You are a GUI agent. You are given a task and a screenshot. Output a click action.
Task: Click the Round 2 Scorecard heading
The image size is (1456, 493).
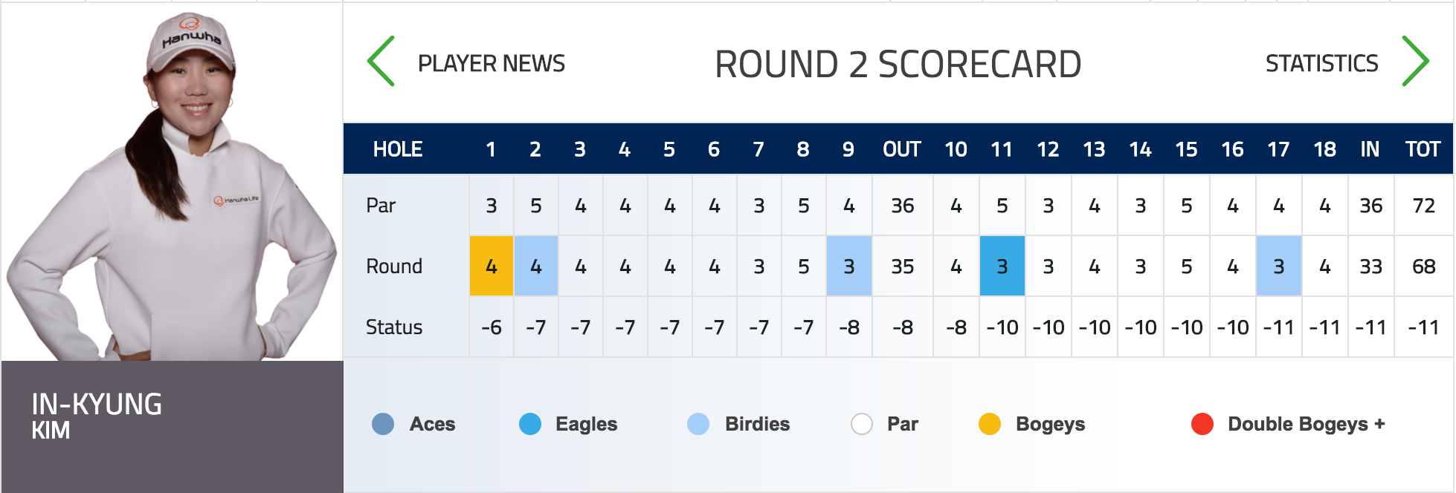point(898,64)
